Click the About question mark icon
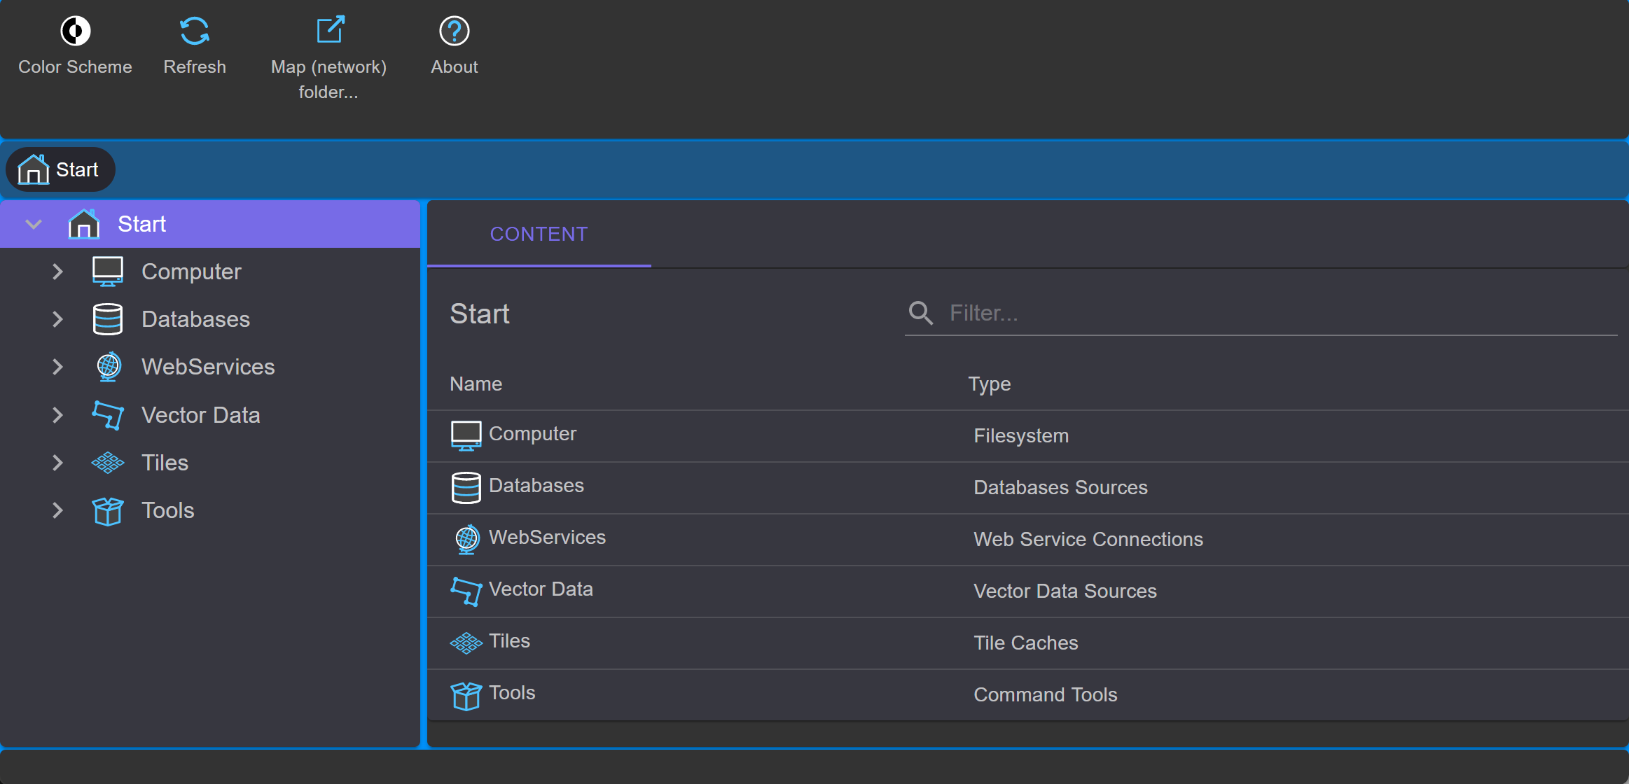Image resolution: width=1629 pixels, height=784 pixels. click(455, 31)
